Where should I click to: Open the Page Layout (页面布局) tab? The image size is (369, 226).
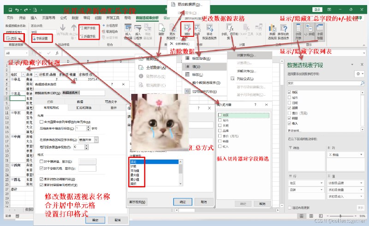(x=49, y=18)
